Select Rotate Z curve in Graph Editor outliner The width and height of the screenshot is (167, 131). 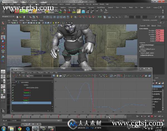31,103
